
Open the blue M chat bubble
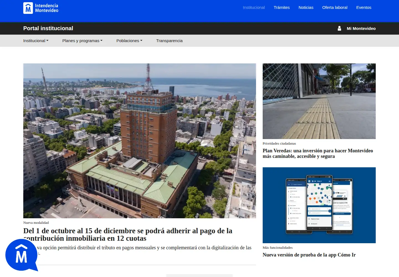[x=22, y=255]
